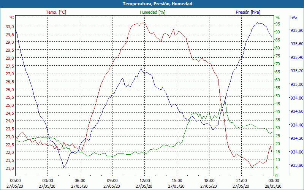This screenshot has height=190, width=304.
Task: Click the 21:00 time axis label
Action: (241, 181)
